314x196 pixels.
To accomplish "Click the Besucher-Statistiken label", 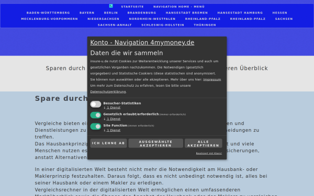I will pos(122,103).
